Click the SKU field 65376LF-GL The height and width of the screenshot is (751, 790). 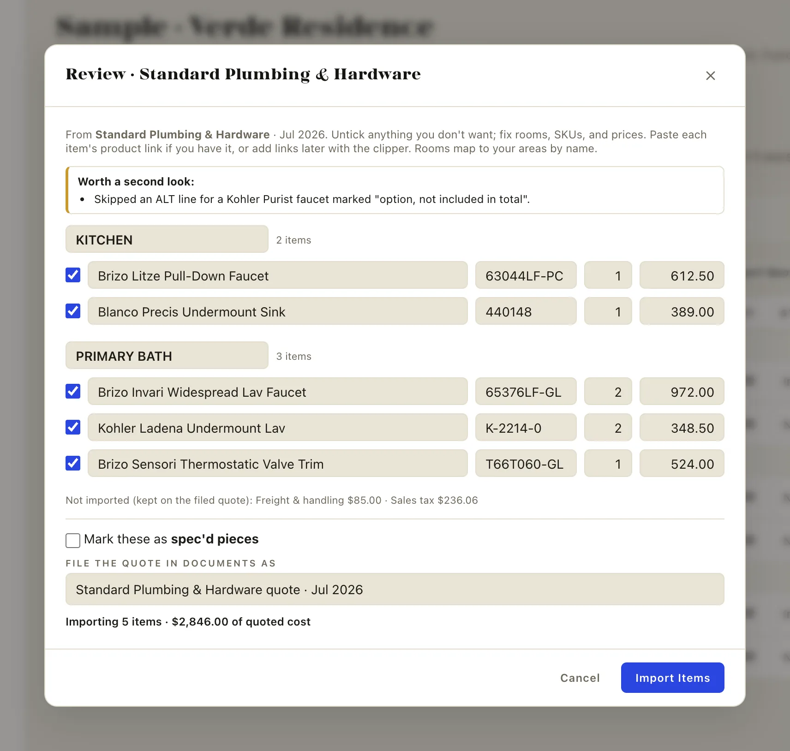coord(526,392)
